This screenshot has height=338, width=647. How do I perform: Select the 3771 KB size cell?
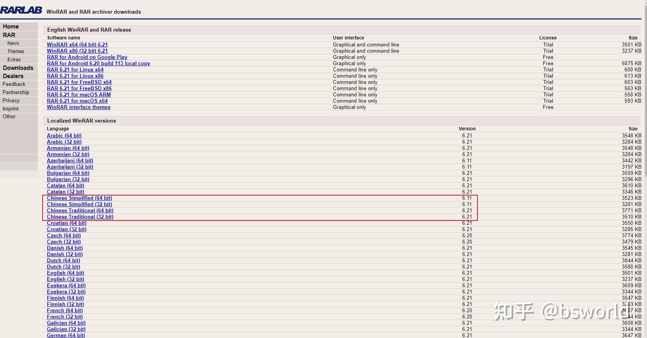point(631,211)
